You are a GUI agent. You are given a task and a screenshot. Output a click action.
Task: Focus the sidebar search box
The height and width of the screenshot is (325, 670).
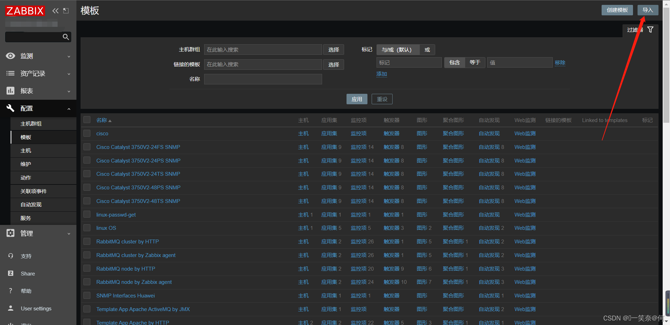tap(33, 37)
